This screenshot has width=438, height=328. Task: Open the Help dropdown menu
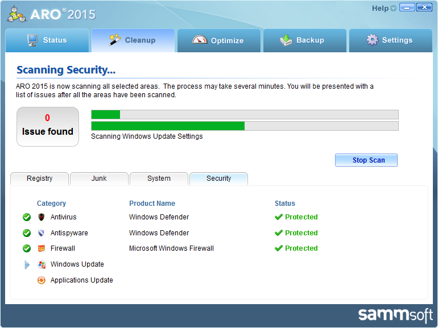click(x=384, y=9)
